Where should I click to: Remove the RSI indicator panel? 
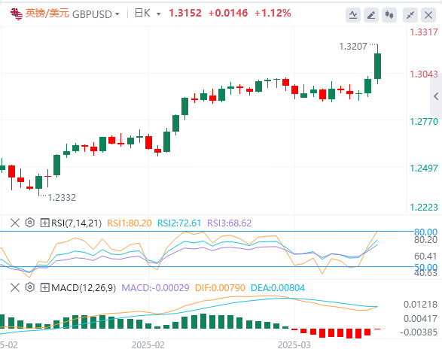[x=14, y=223]
